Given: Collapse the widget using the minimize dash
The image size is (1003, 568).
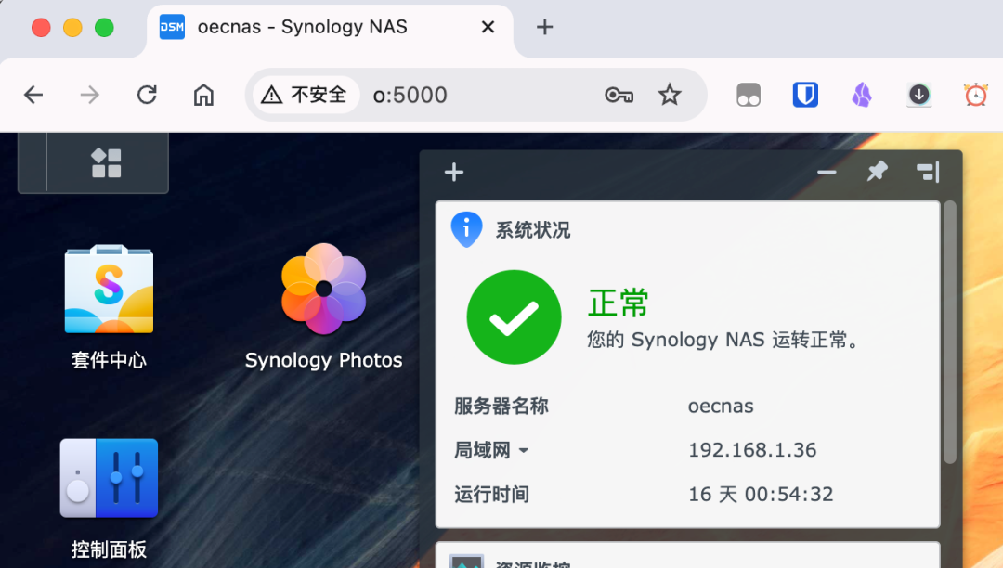Looking at the screenshot, I should click(x=826, y=172).
